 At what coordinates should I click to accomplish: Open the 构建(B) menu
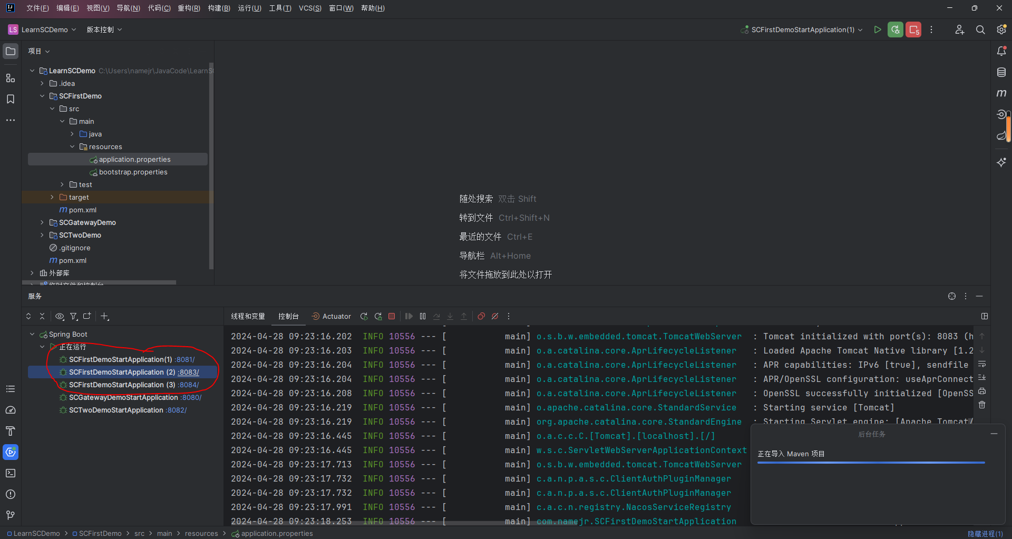pos(219,8)
